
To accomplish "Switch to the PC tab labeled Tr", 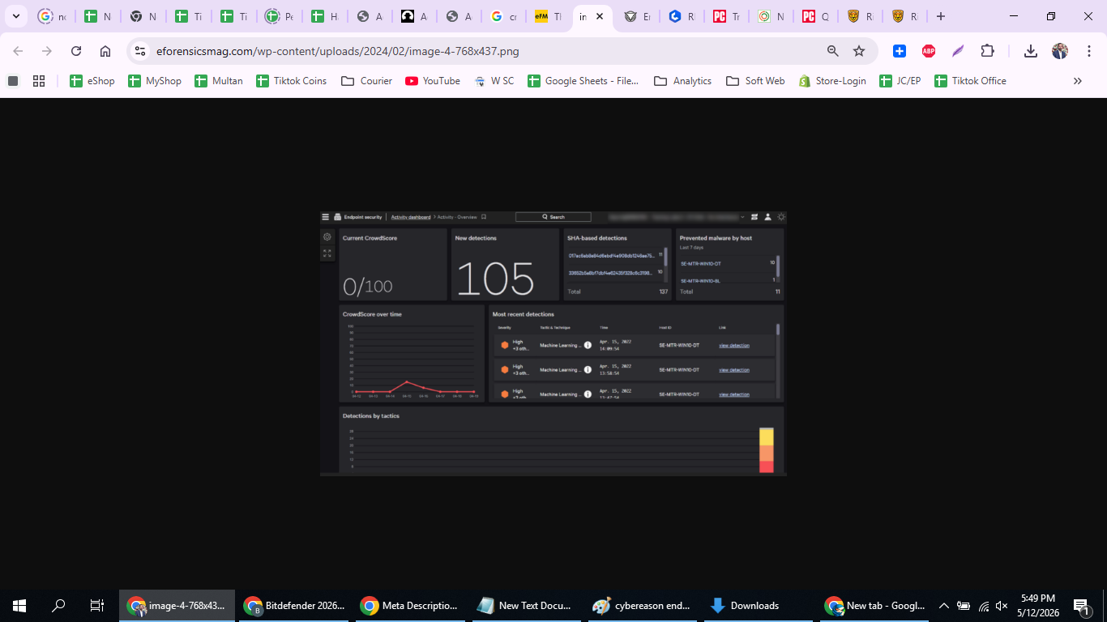I will tap(726, 16).
